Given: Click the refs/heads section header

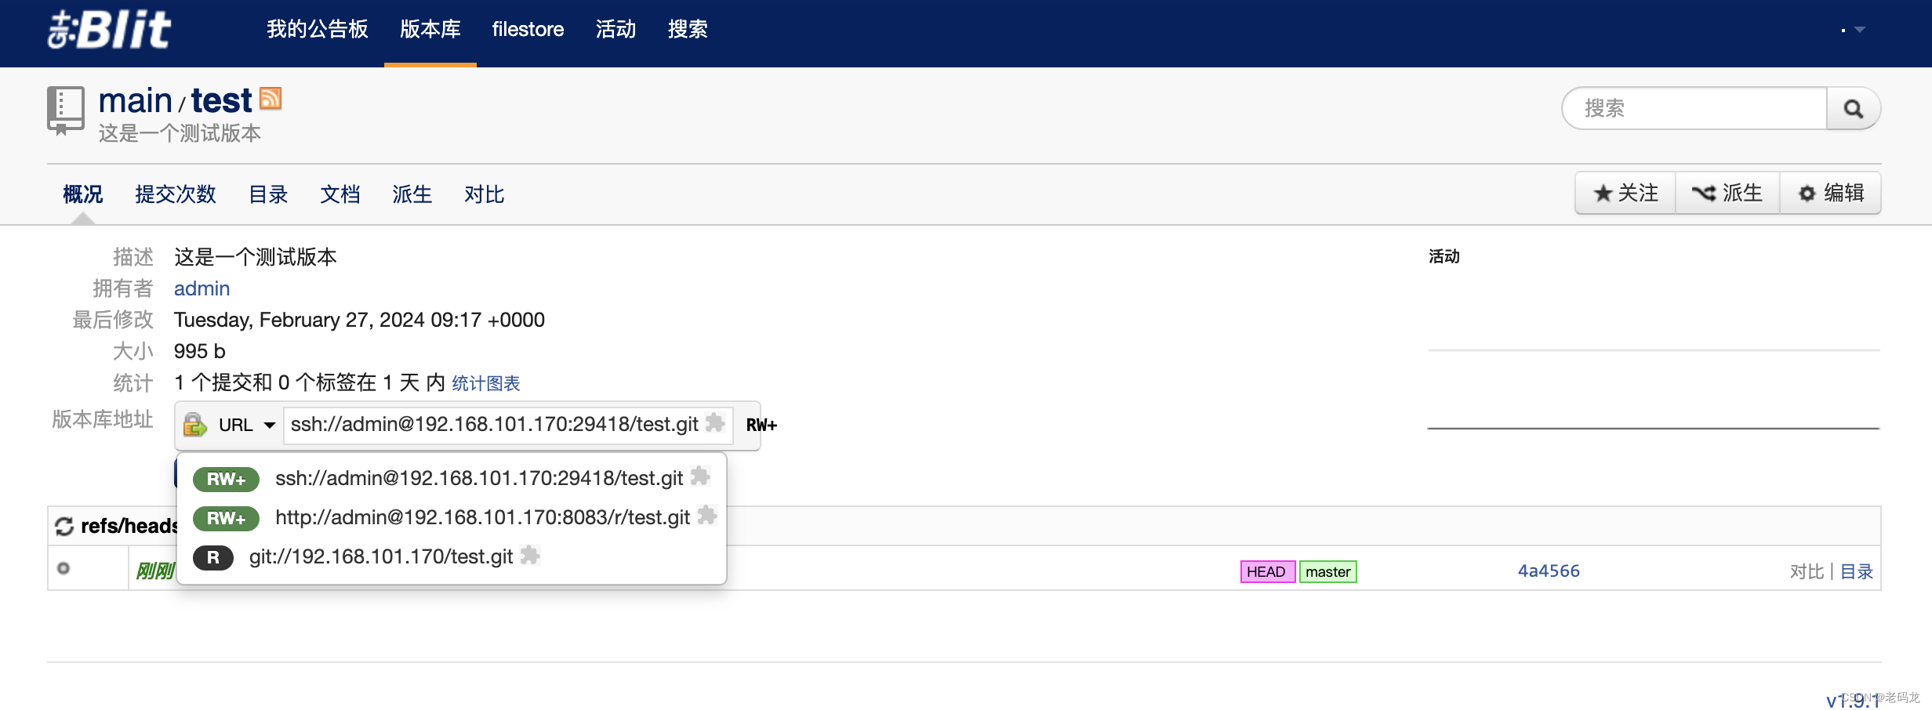Looking at the screenshot, I should pos(129,526).
